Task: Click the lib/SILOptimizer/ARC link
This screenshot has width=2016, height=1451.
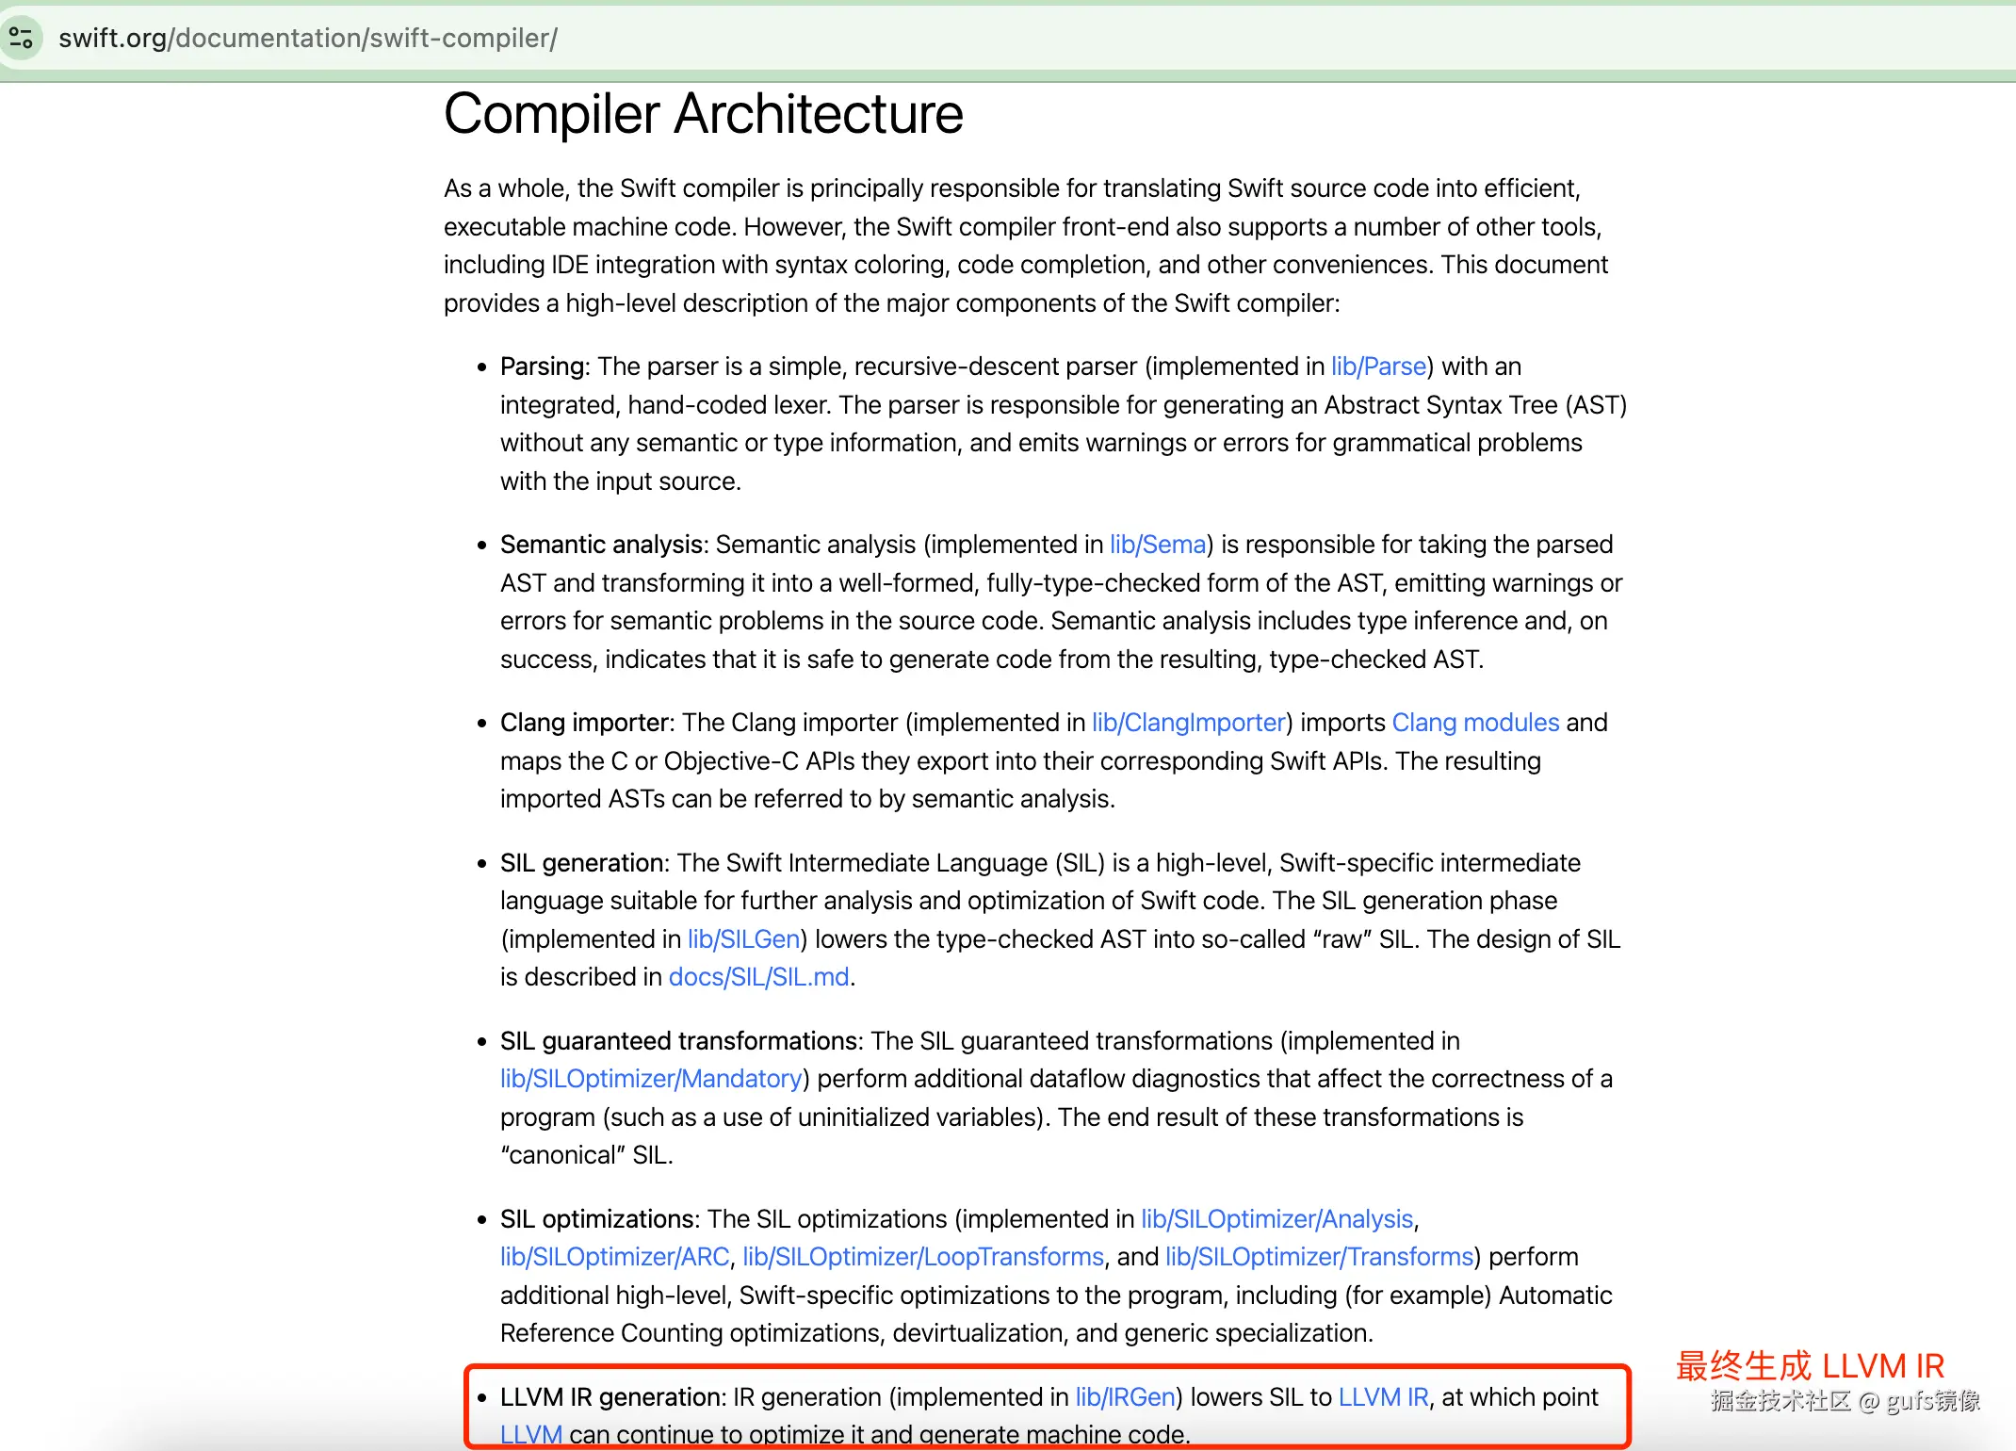Action: 614,1257
